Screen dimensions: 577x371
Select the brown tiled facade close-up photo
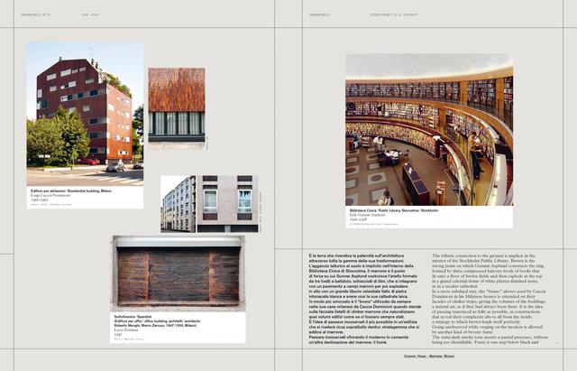[177, 104]
